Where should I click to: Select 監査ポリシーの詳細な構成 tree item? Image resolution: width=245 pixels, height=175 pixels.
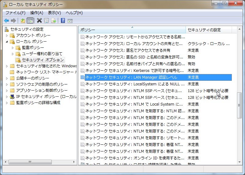coord(38,103)
